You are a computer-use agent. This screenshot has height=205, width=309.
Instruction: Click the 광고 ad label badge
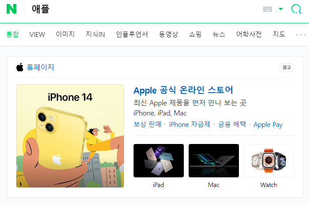tap(287, 68)
